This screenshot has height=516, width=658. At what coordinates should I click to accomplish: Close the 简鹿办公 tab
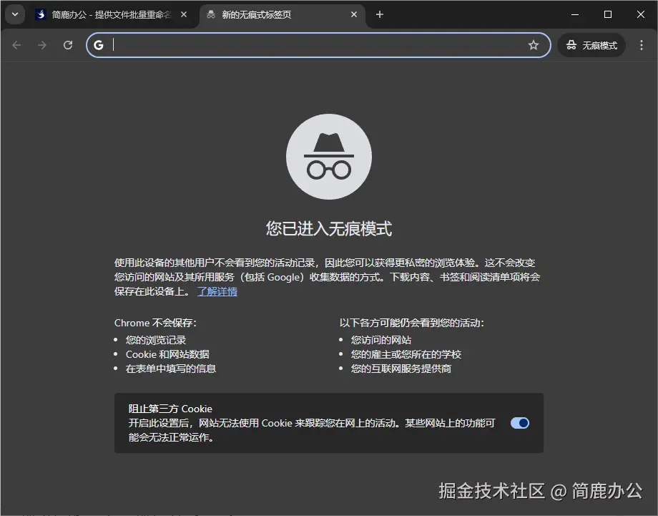click(x=184, y=14)
